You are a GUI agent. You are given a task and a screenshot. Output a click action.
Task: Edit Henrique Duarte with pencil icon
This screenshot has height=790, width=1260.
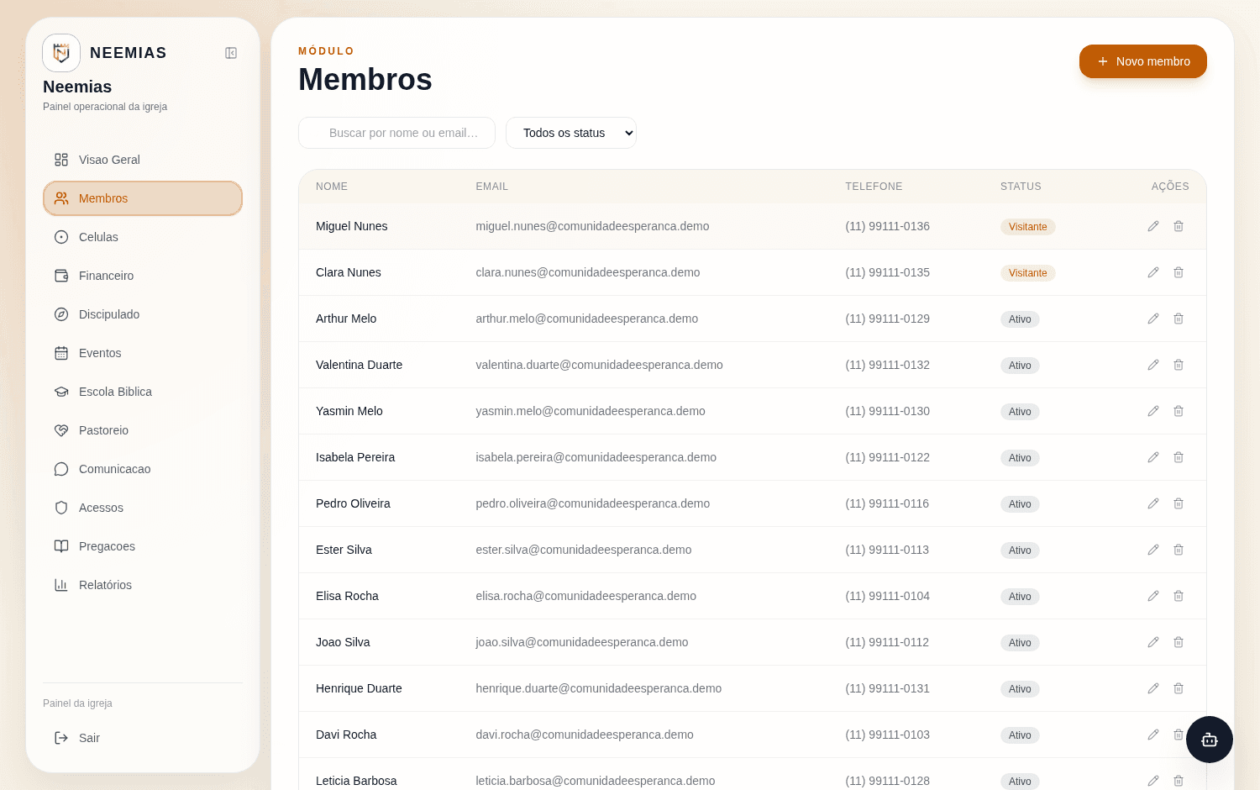coord(1153,688)
